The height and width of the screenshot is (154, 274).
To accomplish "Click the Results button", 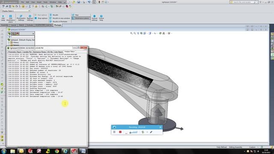I will point(54,15).
